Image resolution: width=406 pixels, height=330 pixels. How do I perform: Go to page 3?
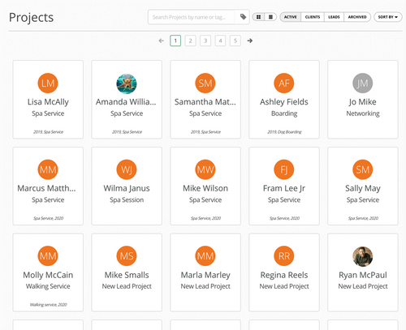point(205,41)
